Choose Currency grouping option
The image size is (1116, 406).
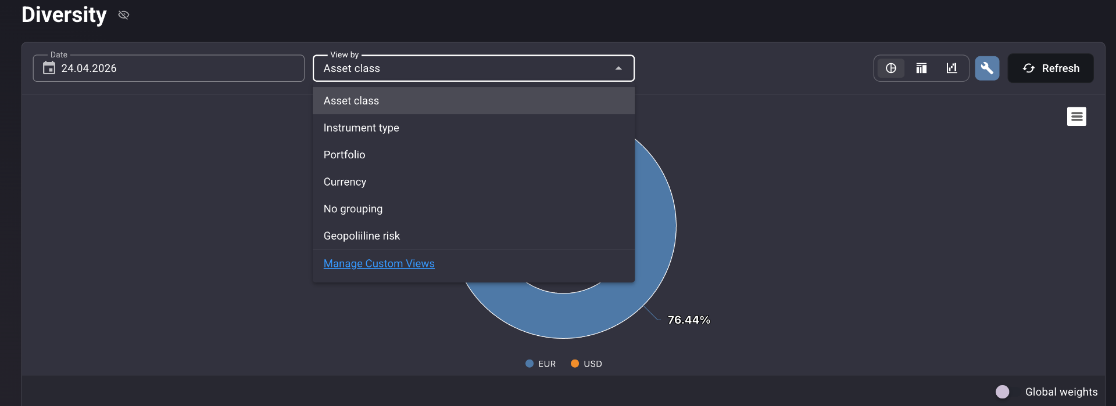click(473, 182)
